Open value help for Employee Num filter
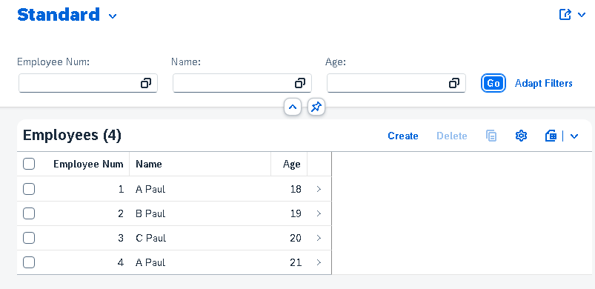 (x=146, y=83)
